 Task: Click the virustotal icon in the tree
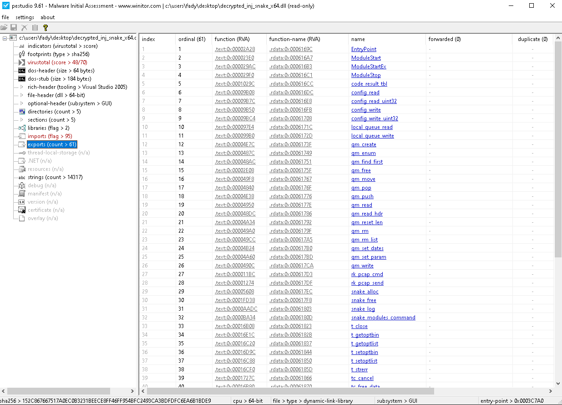point(21,62)
